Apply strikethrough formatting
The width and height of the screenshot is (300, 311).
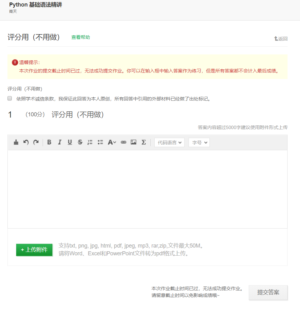tap(80, 142)
